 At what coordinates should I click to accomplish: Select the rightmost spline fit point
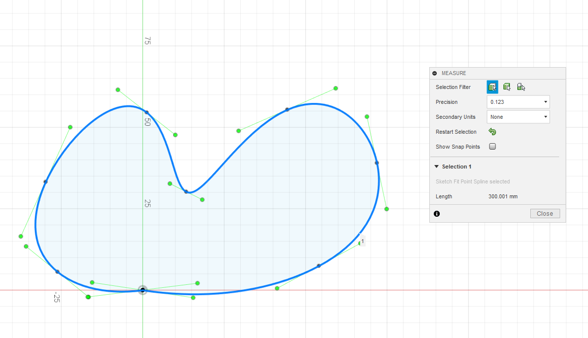click(377, 163)
